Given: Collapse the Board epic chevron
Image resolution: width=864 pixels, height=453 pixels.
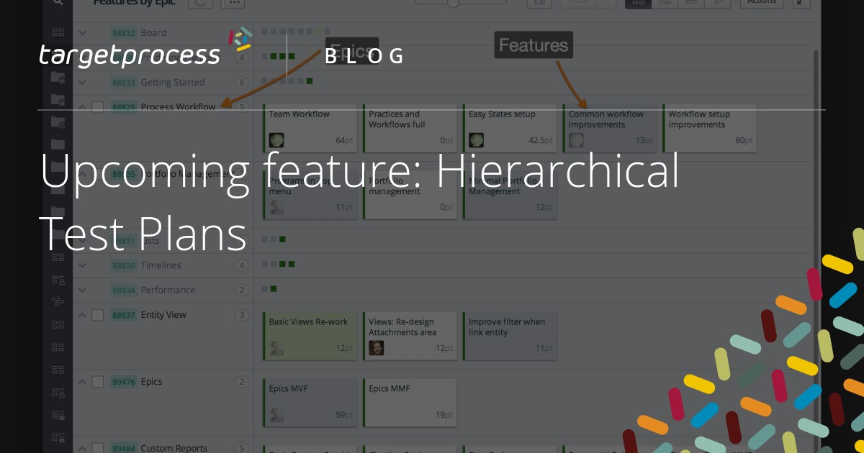Looking at the screenshot, I should (x=81, y=32).
